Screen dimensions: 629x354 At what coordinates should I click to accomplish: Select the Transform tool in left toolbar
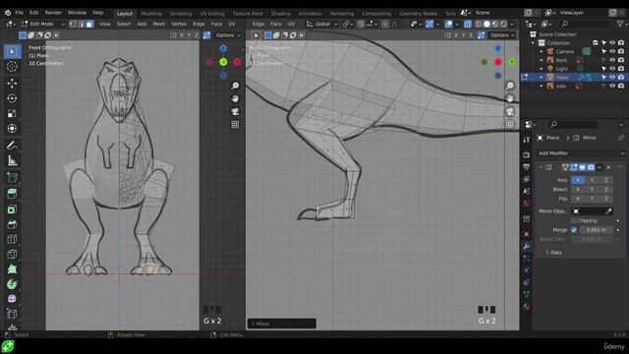click(x=12, y=129)
